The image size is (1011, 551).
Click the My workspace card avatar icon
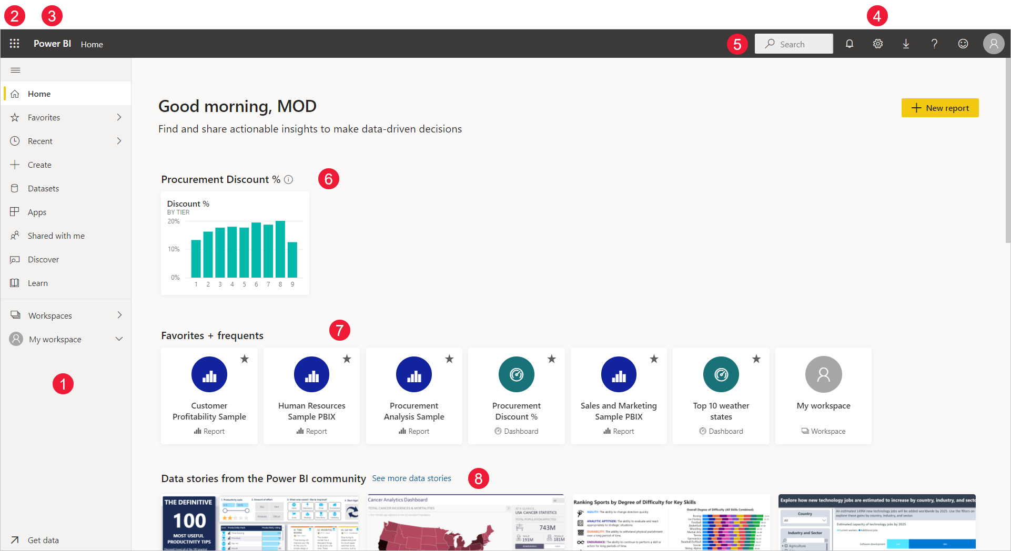[x=824, y=374]
